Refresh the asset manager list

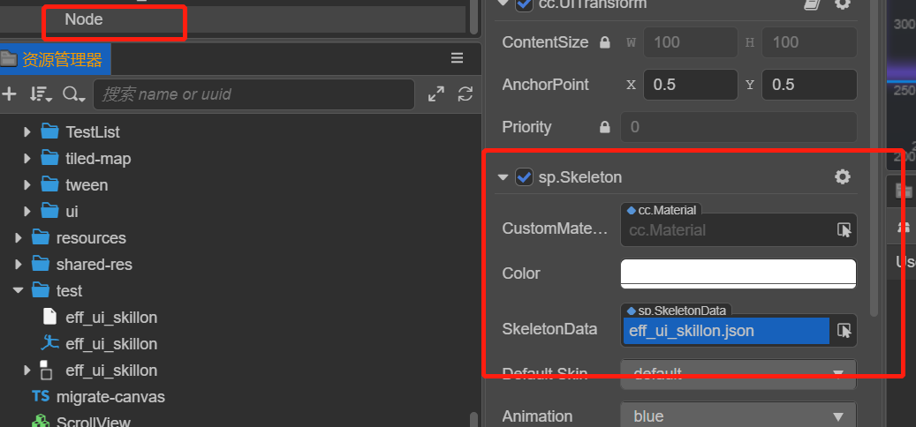pyautogui.click(x=466, y=94)
